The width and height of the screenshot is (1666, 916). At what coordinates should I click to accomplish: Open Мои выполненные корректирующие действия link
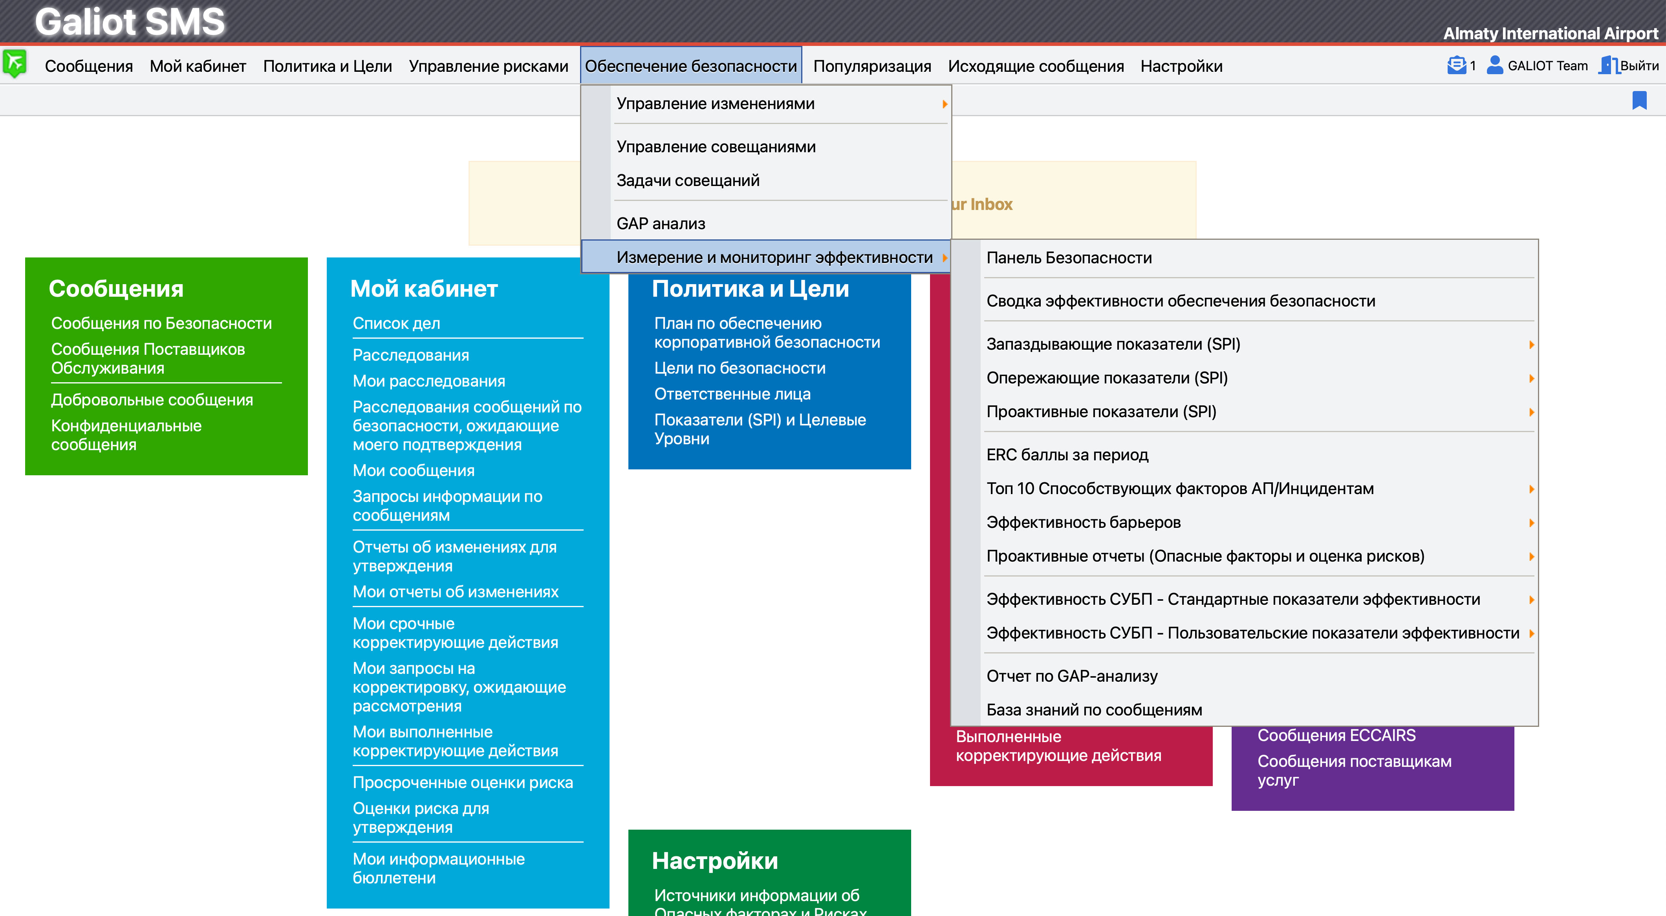click(455, 741)
